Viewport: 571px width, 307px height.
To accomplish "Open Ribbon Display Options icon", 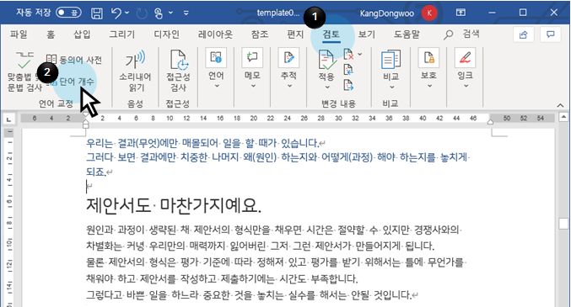I will (x=461, y=13).
